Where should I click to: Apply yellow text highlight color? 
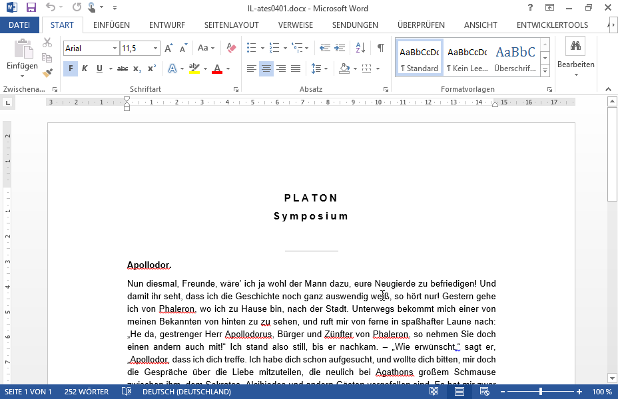194,69
